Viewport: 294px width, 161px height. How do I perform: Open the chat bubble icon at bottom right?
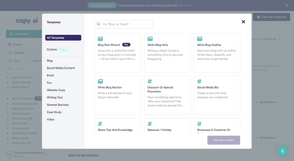coord(283,151)
